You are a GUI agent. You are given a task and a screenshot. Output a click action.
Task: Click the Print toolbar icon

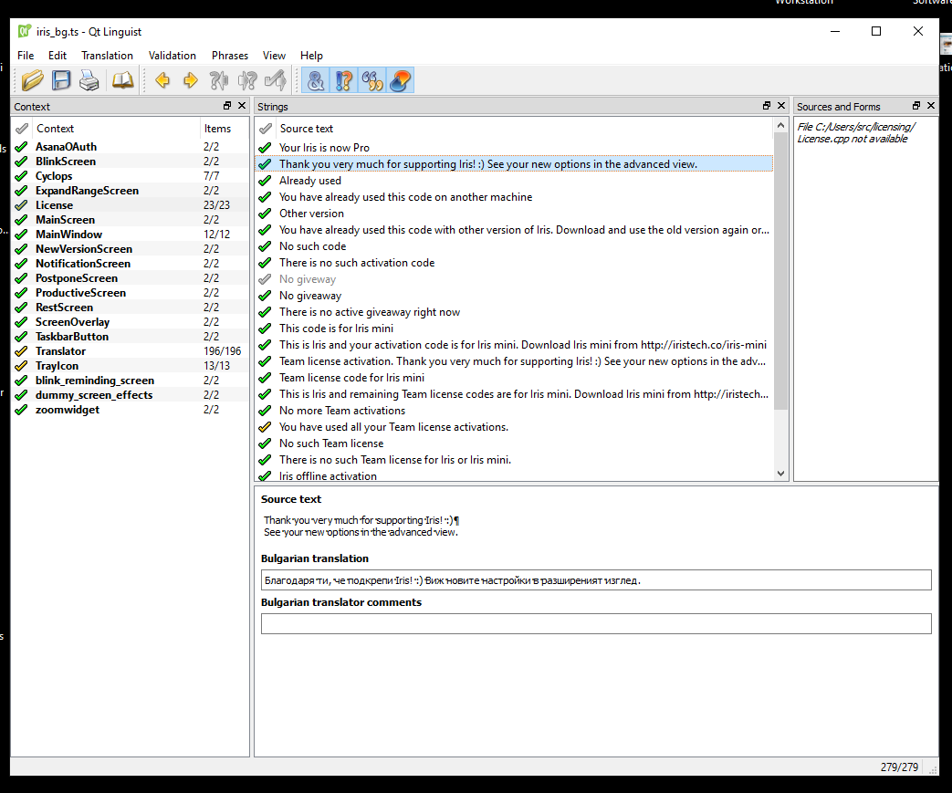click(89, 80)
